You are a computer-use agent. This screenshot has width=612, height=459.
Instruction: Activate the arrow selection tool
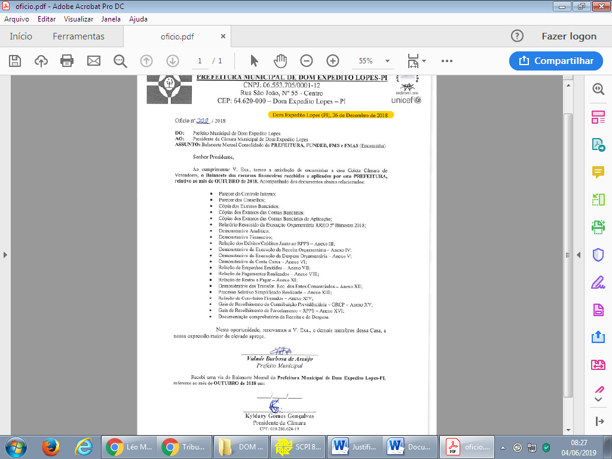tap(254, 60)
